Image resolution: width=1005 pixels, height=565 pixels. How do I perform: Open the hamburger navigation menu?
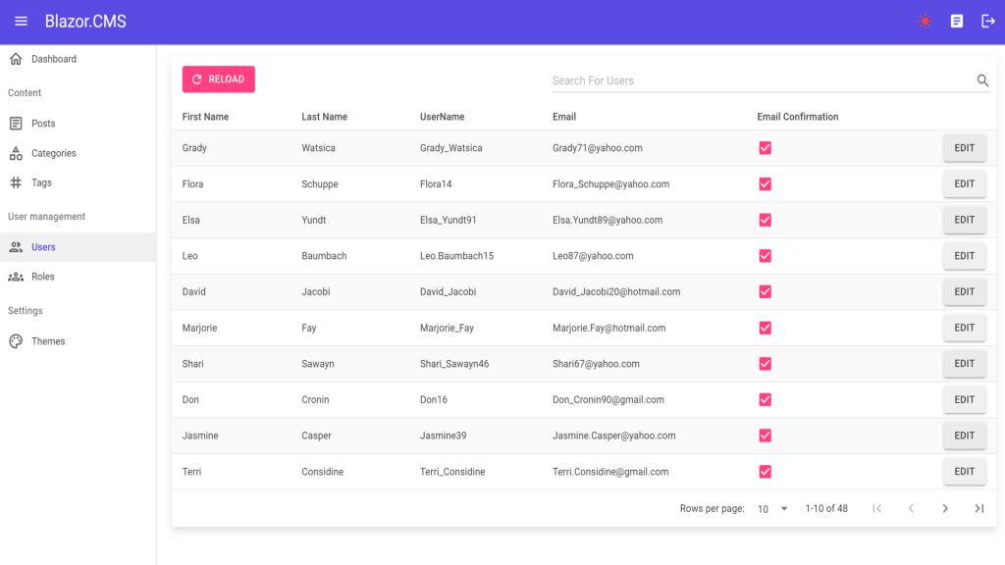[x=21, y=22]
